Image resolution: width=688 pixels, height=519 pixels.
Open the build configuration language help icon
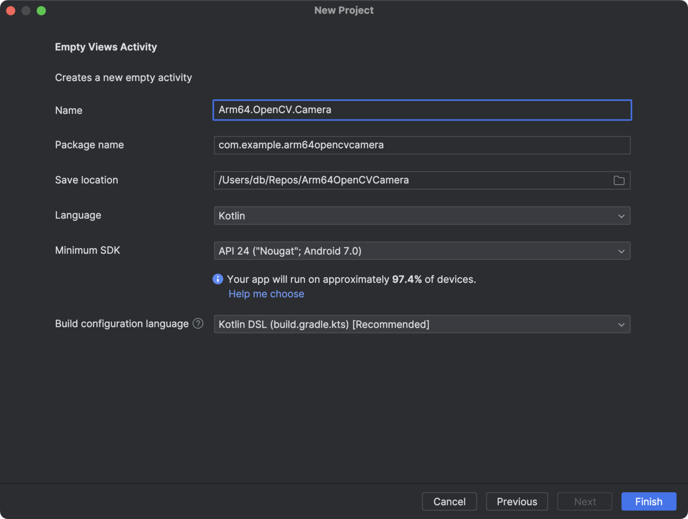tap(198, 323)
